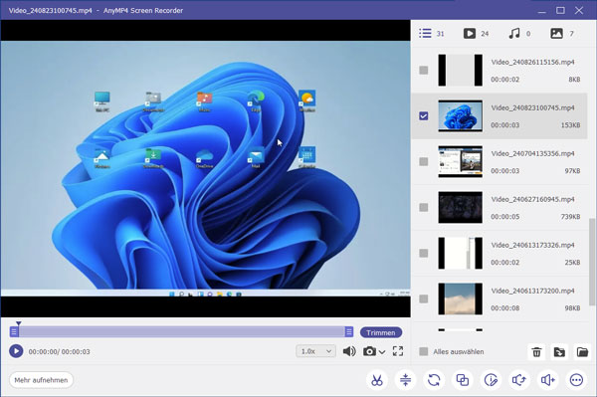Open the scissors clip tool
This screenshot has width=597, height=397.
[x=377, y=380]
